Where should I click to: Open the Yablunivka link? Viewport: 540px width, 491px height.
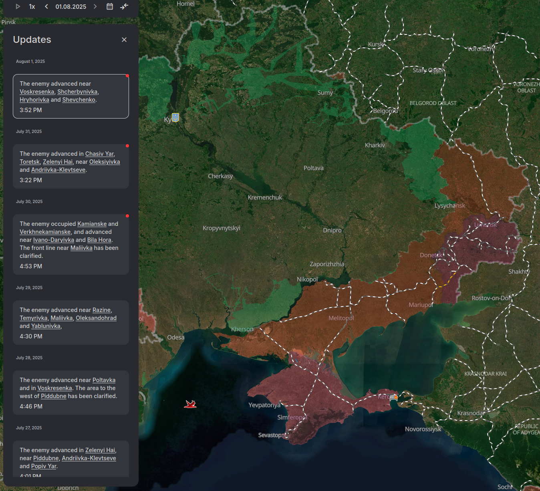coord(46,326)
